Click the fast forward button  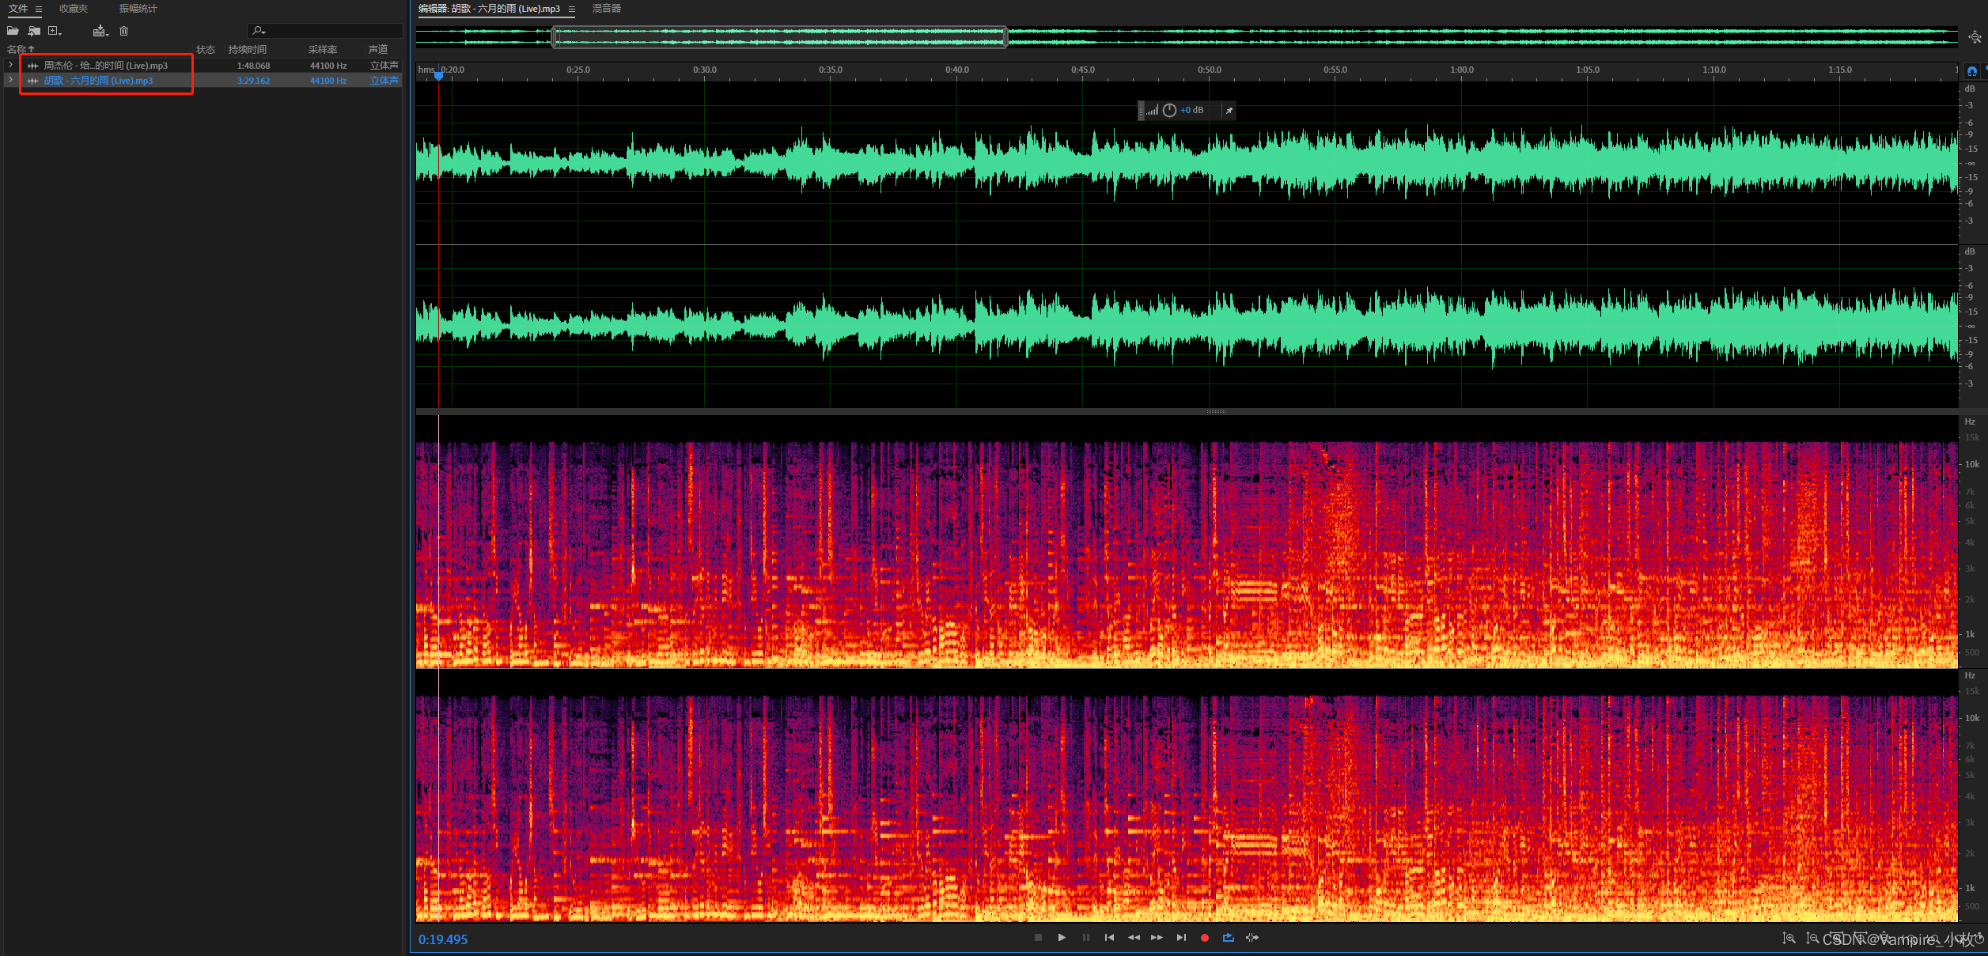coord(1157,938)
